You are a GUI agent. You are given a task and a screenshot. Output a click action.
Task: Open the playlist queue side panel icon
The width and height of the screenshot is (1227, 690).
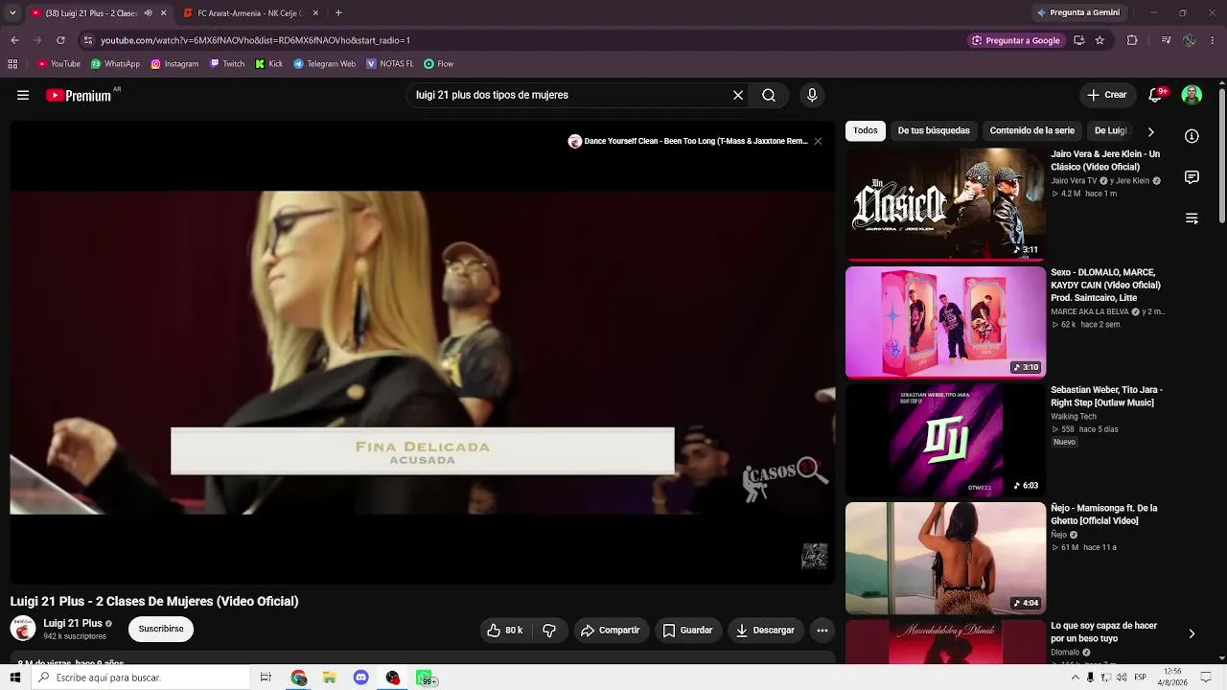pyautogui.click(x=1192, y=218)
